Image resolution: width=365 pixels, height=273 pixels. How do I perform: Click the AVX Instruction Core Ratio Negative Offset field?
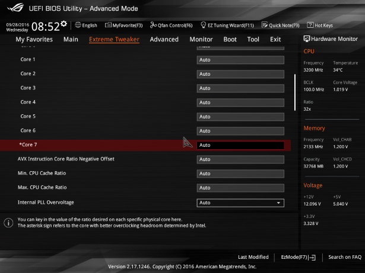click(x=240, y=159)
